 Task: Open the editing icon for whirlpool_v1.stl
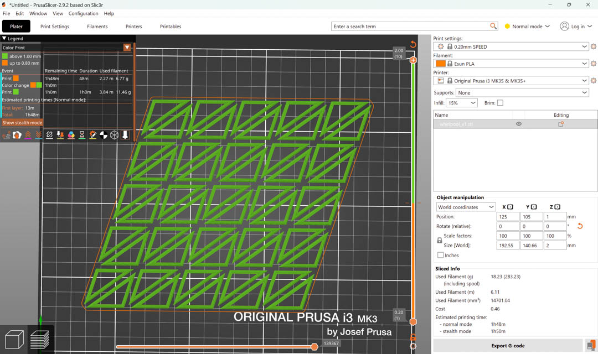coord(561,124)
